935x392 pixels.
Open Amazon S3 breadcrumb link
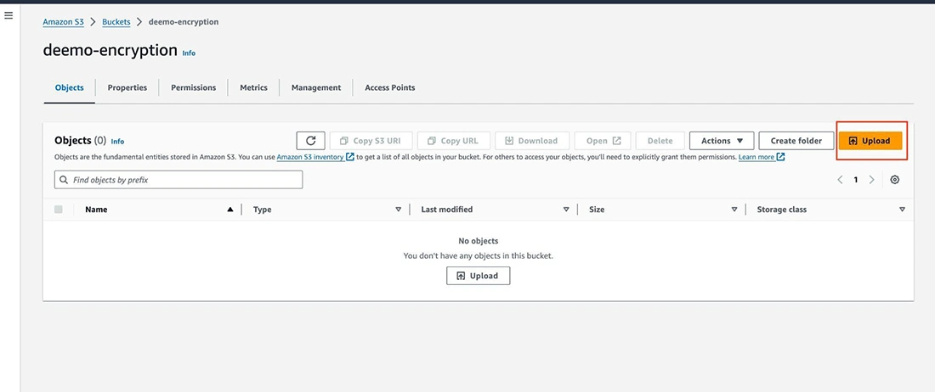click(x=64, y=22)
